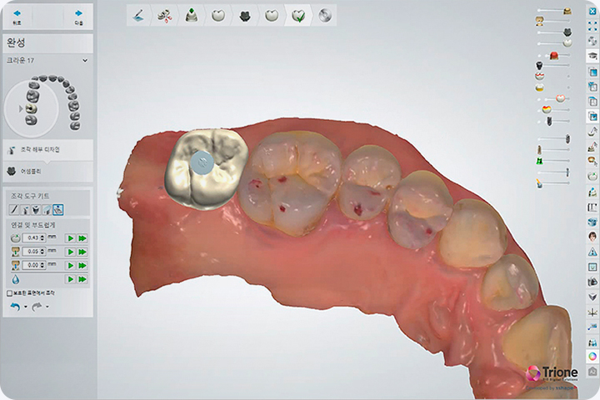
Task: Open the final disc workflow step
Action: [x=325, y=16]
